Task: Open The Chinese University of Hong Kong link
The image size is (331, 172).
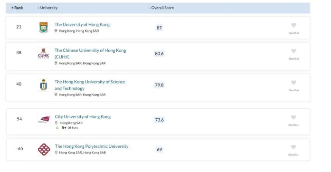Action: pyautogui.click(x=90, y=54)
